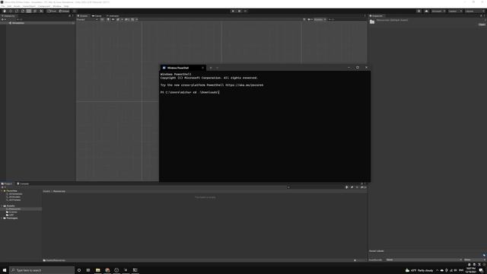The width and height of the screenshot is (487, 274).
Task: Open the GameObject menu
Action: click(x=29, y=6)
